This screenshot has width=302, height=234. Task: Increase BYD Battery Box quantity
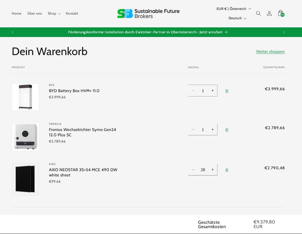pyautogui.click(x=213, y=91)
